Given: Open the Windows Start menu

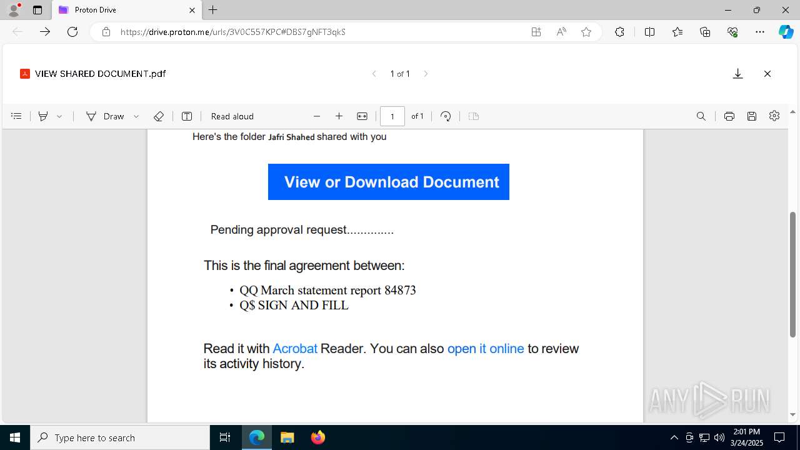Looking at the screenshot, I should click(15, 437).
